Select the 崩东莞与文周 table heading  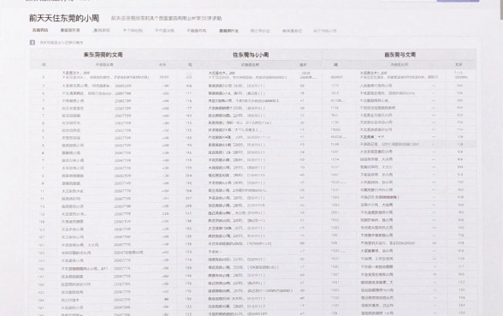[400, 55]
